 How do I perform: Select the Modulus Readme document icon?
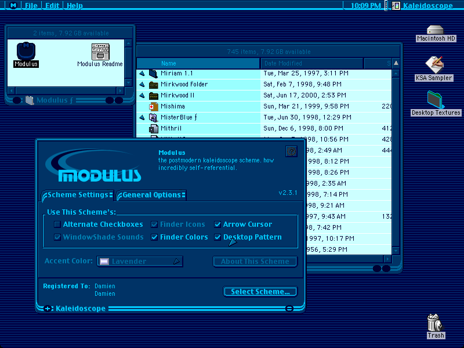[x=100, y=52]
